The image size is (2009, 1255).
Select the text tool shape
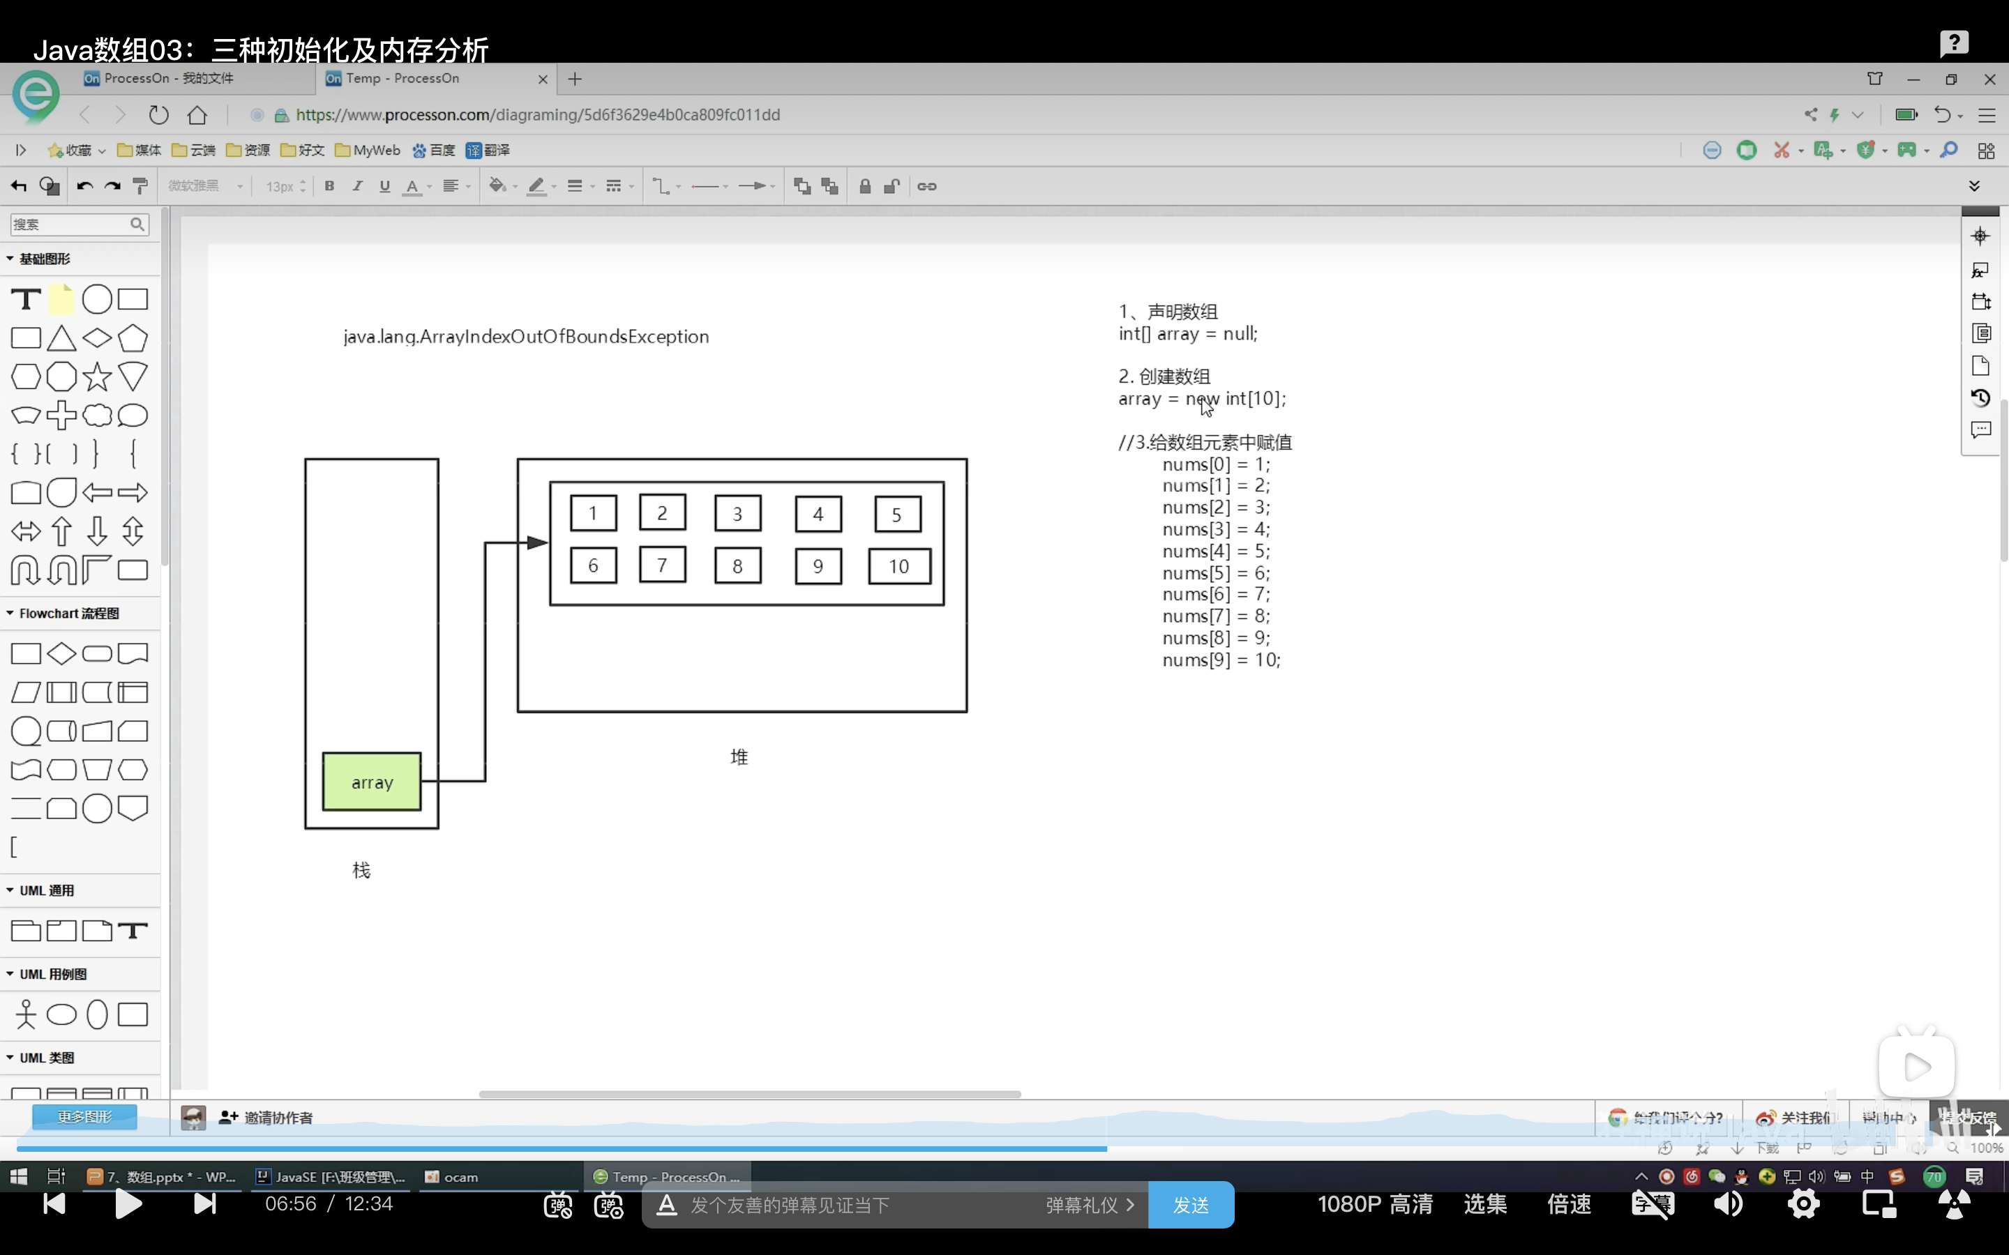click(x=26, y=299)
